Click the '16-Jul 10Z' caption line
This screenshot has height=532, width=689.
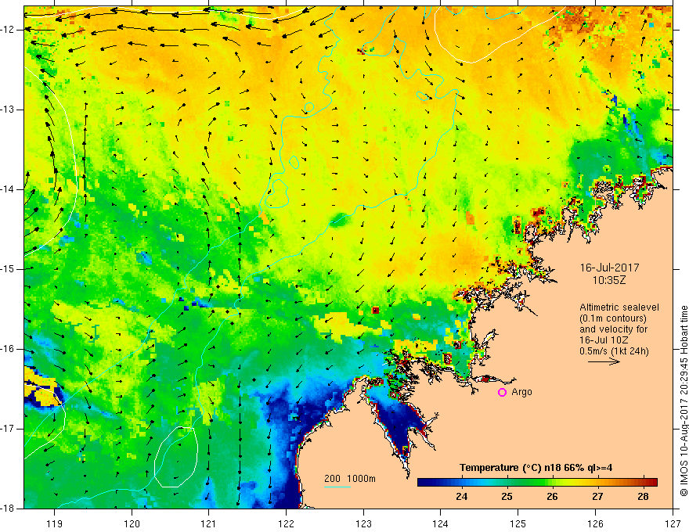tap(604, 340)
